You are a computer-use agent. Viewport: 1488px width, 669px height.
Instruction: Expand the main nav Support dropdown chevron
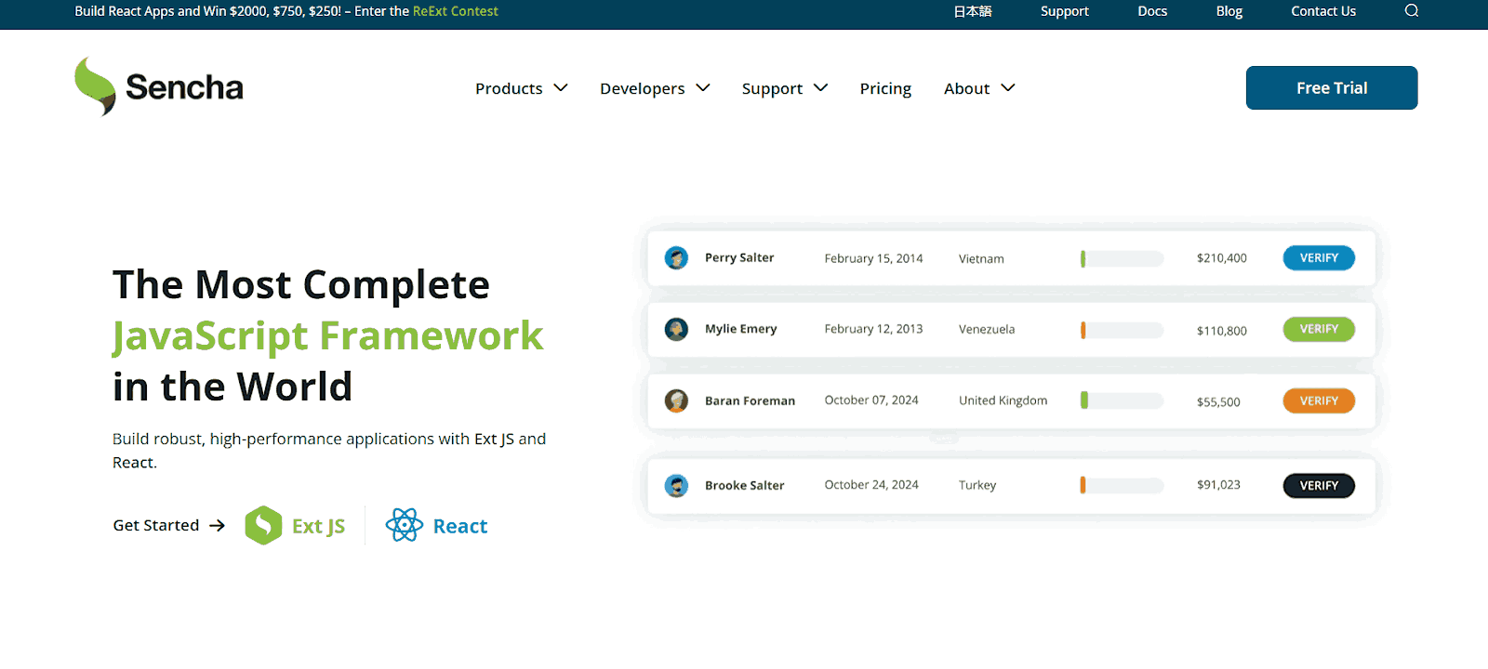(x=820, y=88)
